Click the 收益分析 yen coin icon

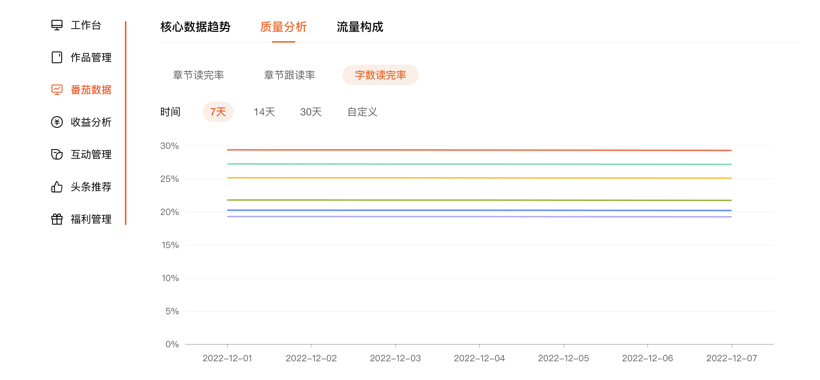[x=57, y=122]
